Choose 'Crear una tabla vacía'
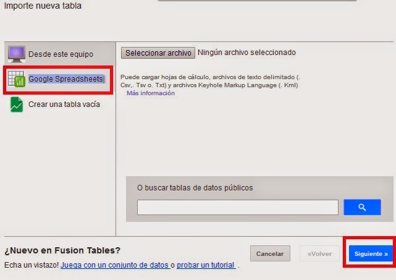This screenshot has width=396, height=280. [64, 104]
